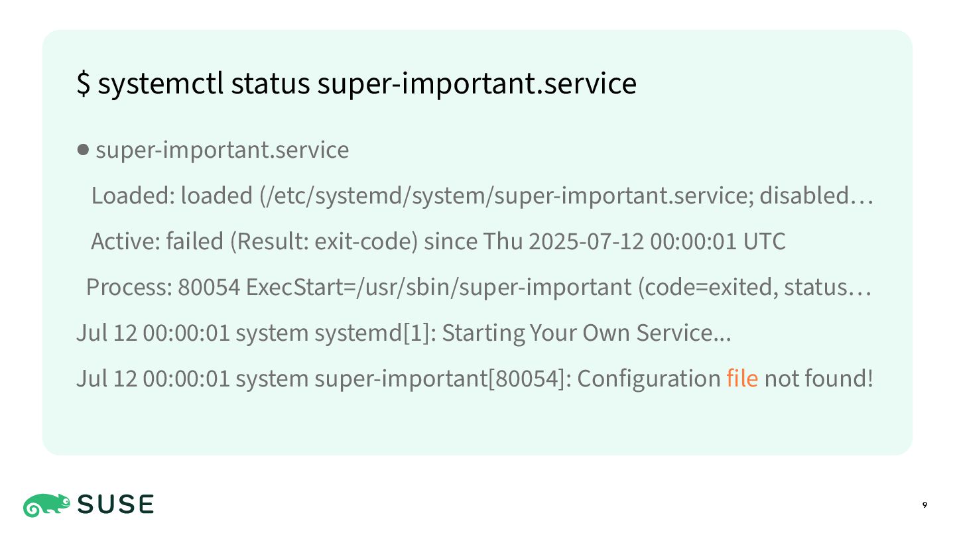Click the SUSE wordmark text
955x537 pixels.
(116, 505)
